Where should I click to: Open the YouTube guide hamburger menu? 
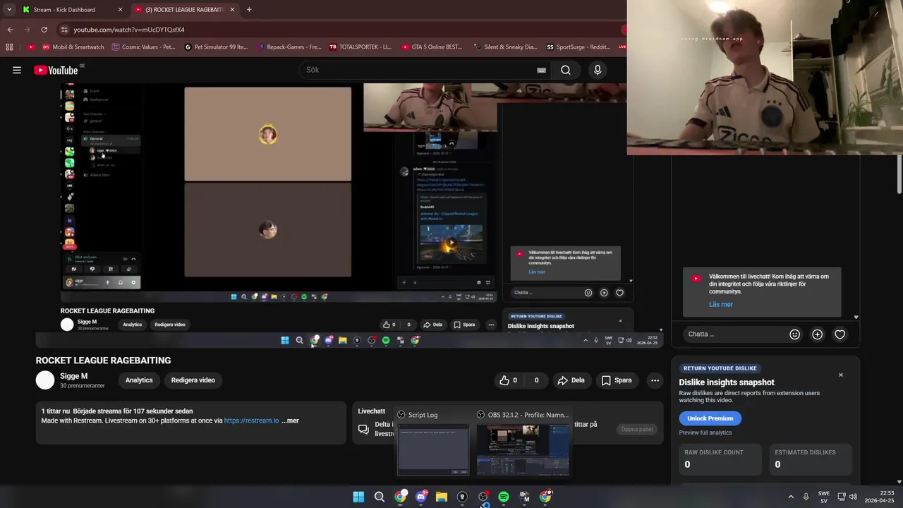[17, 70]
